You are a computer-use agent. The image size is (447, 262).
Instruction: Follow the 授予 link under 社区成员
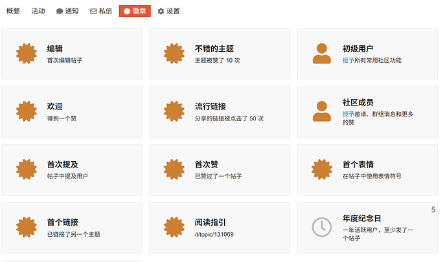tap(348, 115)
